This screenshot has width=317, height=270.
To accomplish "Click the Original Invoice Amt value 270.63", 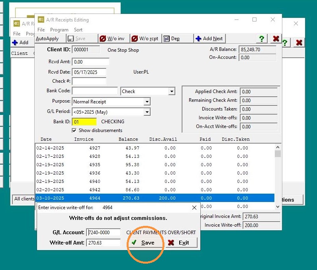I will (x=261, y=217).
